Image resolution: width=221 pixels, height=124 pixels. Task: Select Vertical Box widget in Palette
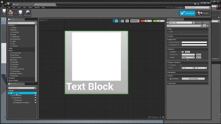tap(15, 71)
